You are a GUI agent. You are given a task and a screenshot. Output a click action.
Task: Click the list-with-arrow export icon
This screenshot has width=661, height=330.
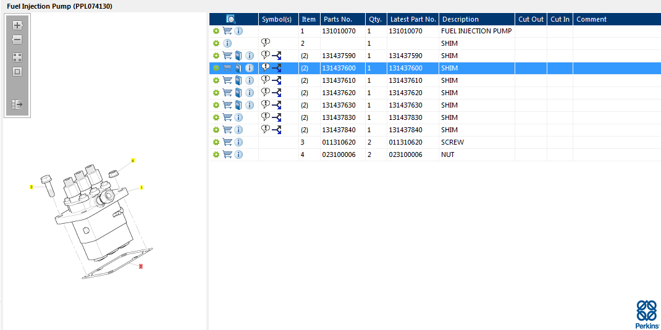tap(17, 104)
